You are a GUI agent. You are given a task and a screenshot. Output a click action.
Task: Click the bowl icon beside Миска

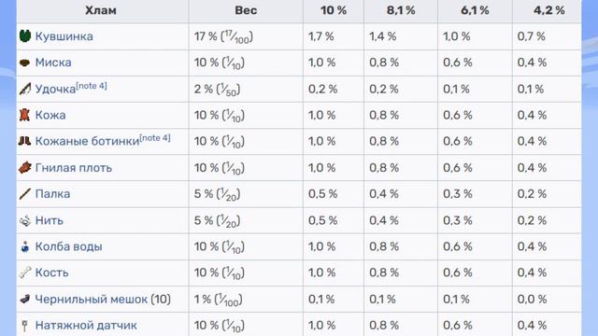pyautogui.click(x=25, y=63)
